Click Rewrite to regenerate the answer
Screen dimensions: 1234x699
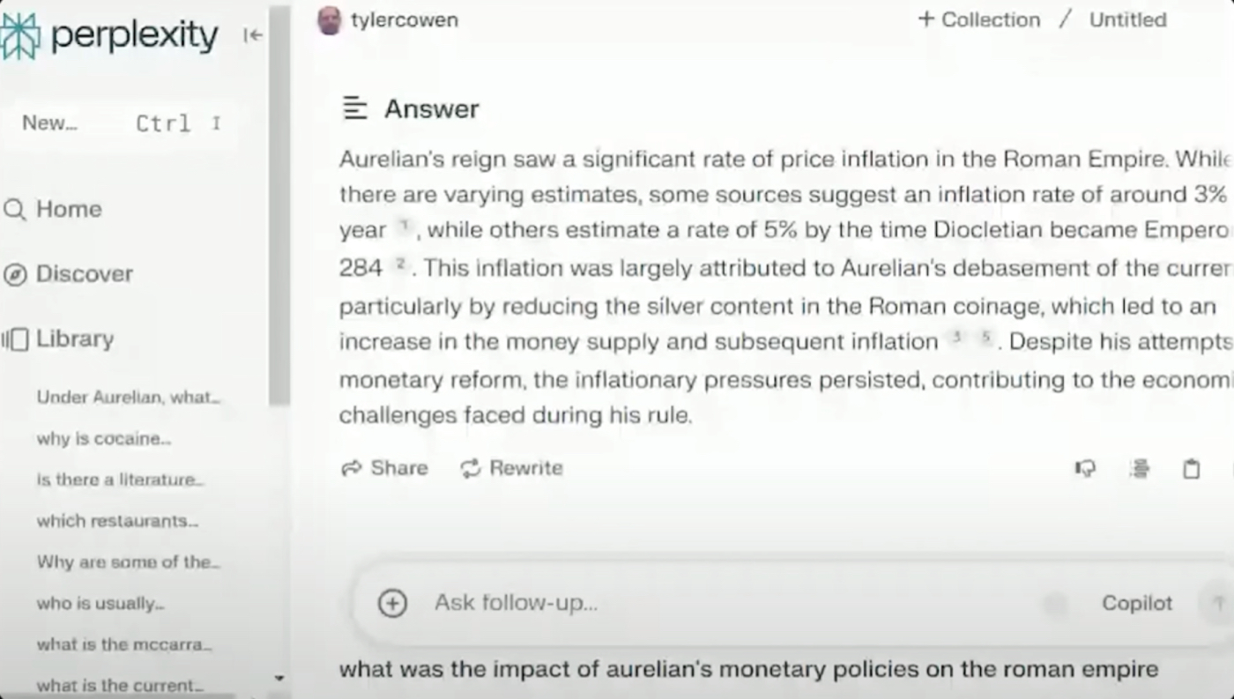(x=512, y=468)
